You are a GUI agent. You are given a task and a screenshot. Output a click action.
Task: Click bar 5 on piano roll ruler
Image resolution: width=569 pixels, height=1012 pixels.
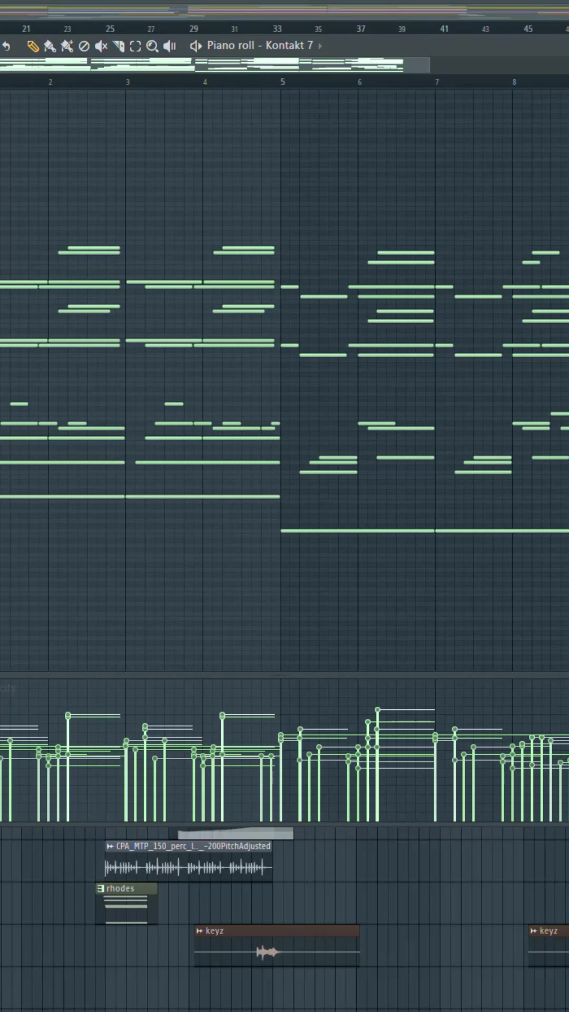click(283, 82)
